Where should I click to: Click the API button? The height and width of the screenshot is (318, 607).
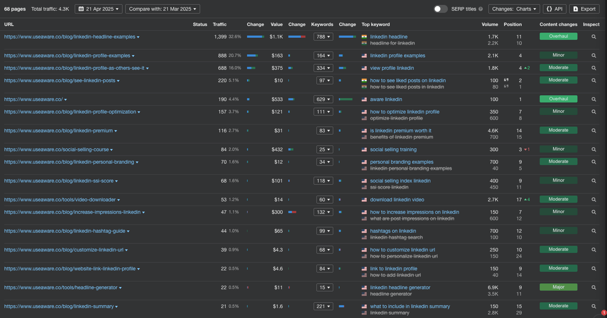click(555, 9)
